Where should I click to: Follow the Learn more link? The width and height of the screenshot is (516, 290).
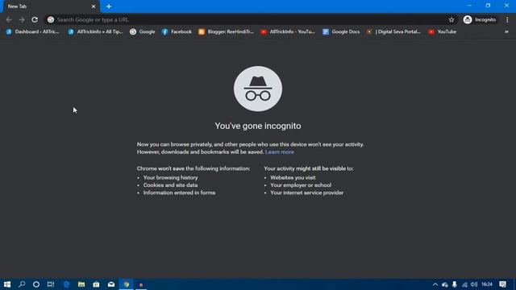[x=280, y=152]
